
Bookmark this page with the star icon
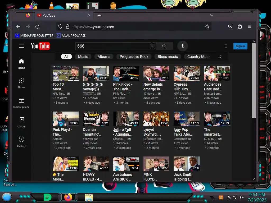(207, 27)
